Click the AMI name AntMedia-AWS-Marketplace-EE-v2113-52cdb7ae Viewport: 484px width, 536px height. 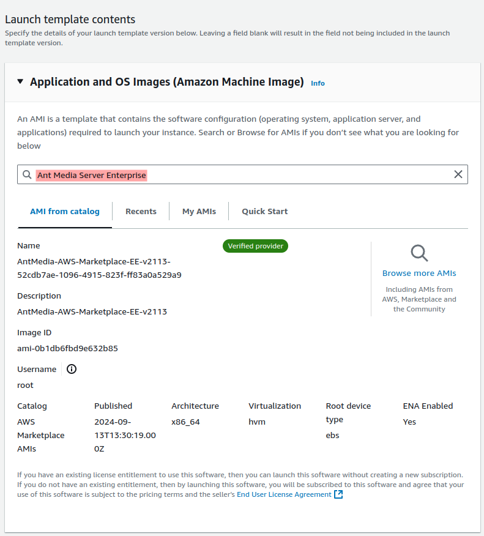click(x=99, y=268)
